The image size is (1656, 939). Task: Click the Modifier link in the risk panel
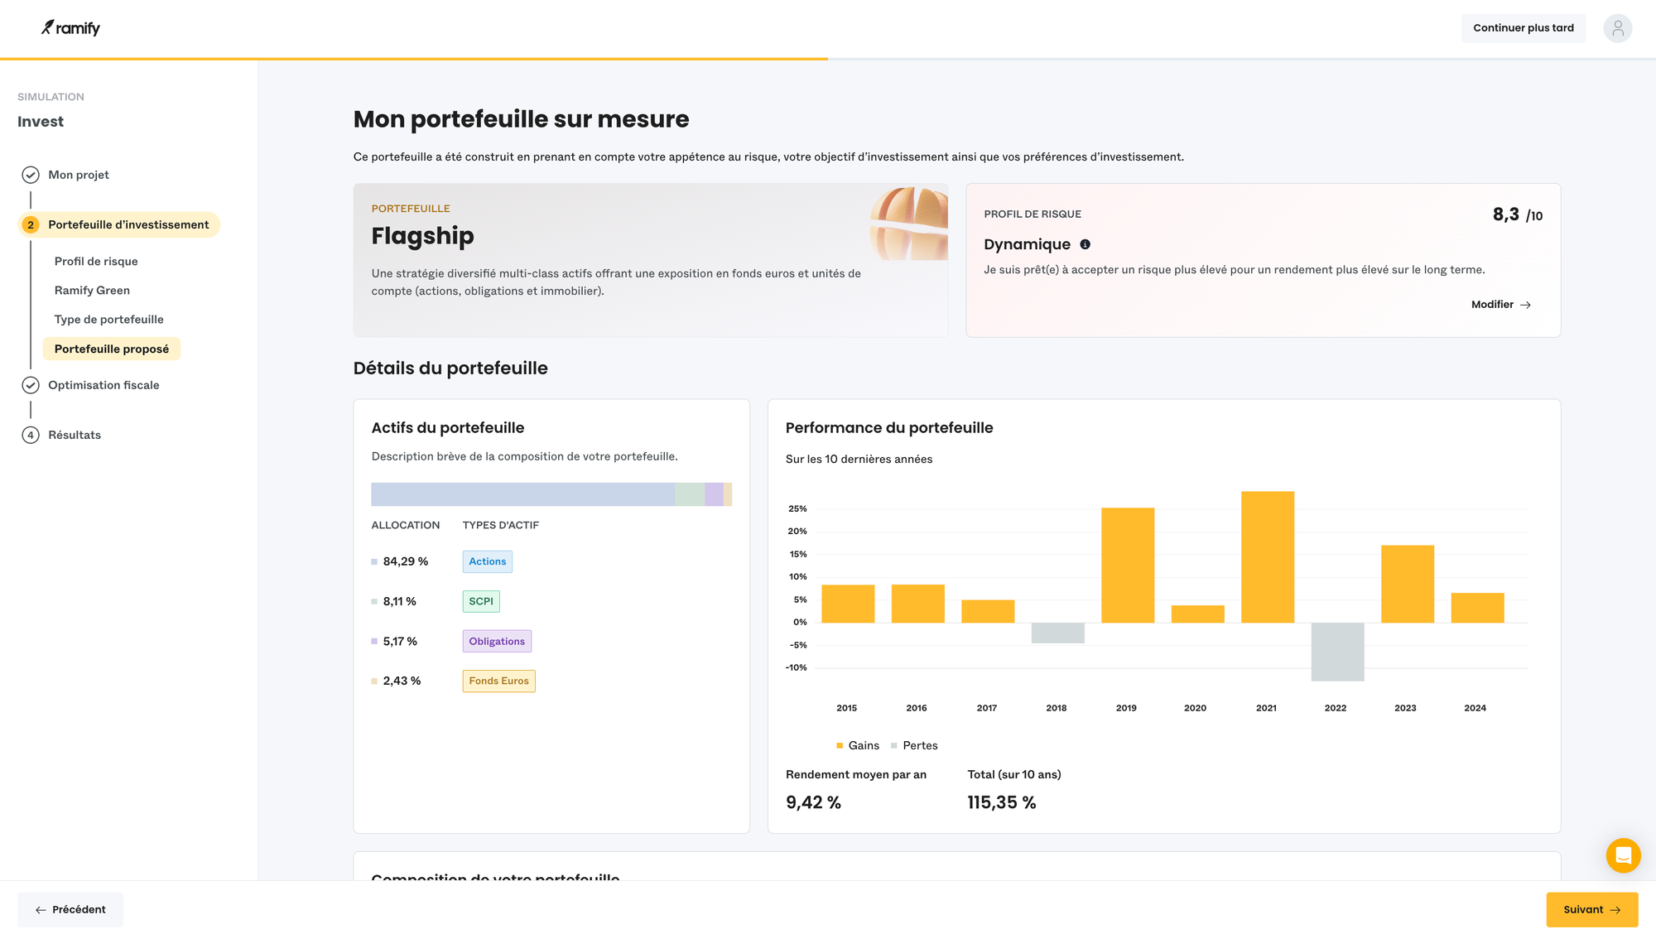pos(1500,304)
